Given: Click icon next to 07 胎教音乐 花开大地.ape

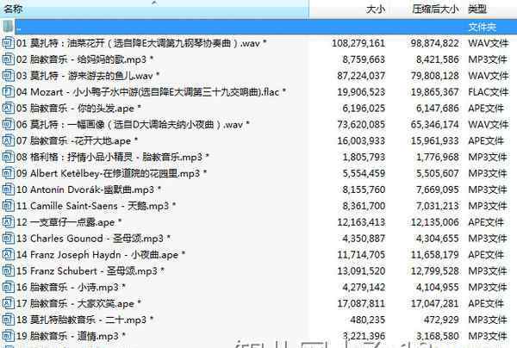Looking at the screenshot, I should pyautogui.click(x=9, y=140).
